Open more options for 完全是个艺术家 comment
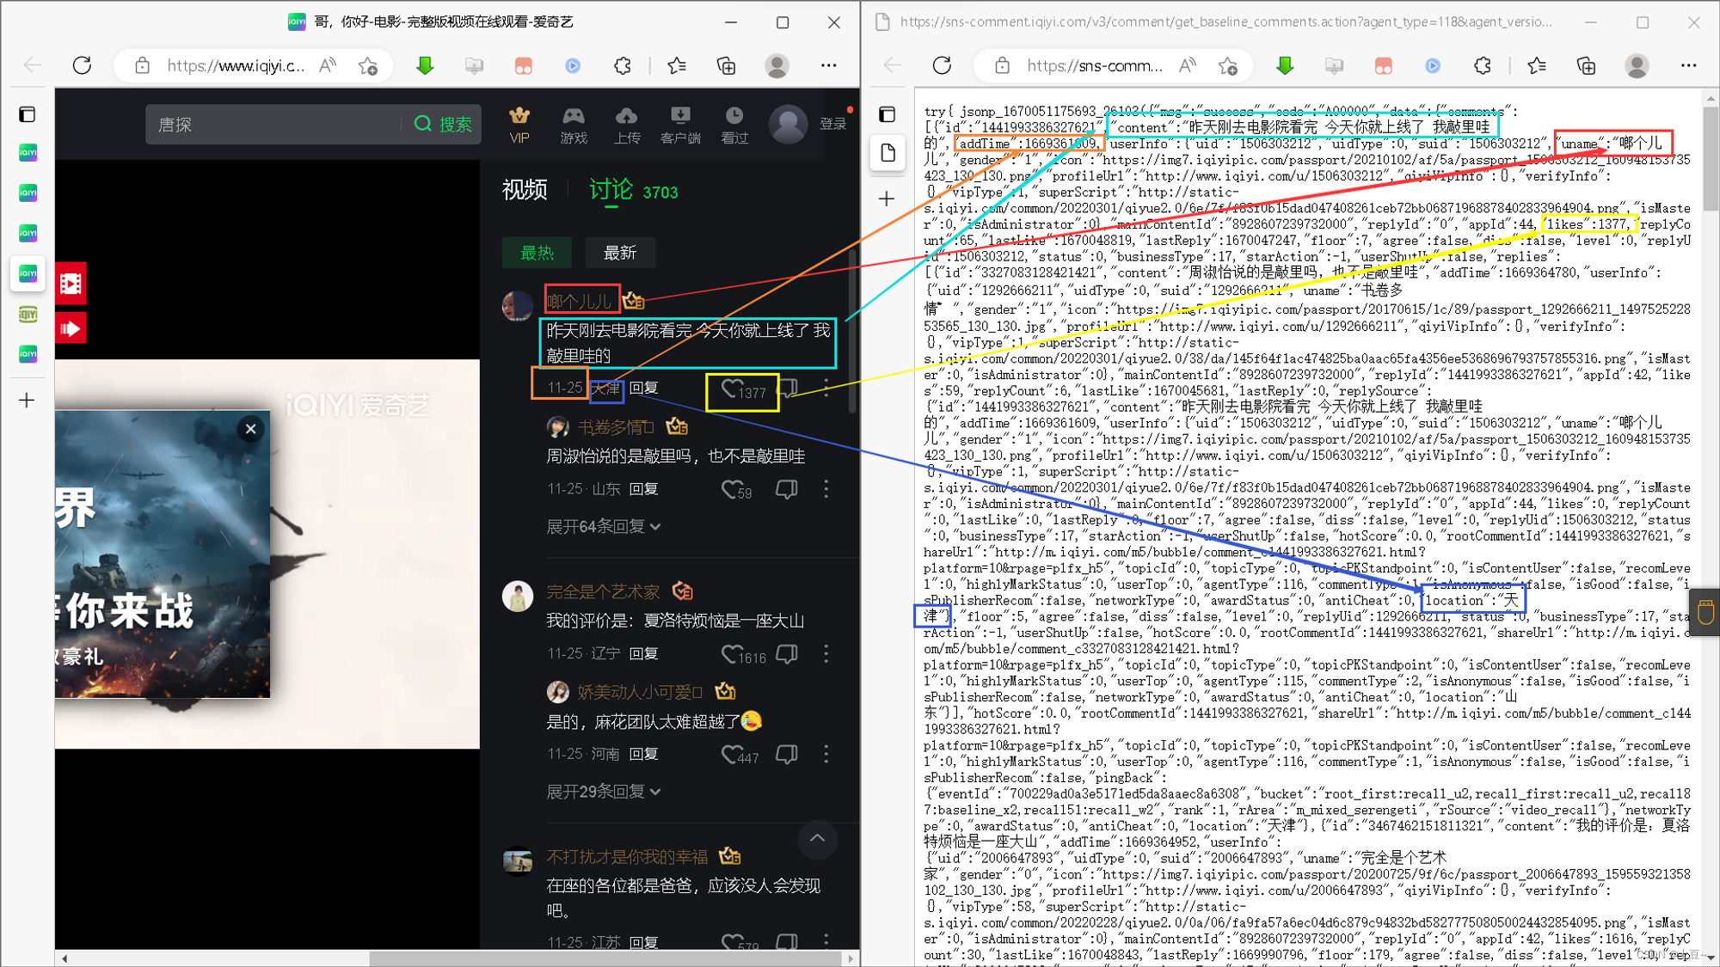 click(x=826, y=654)
